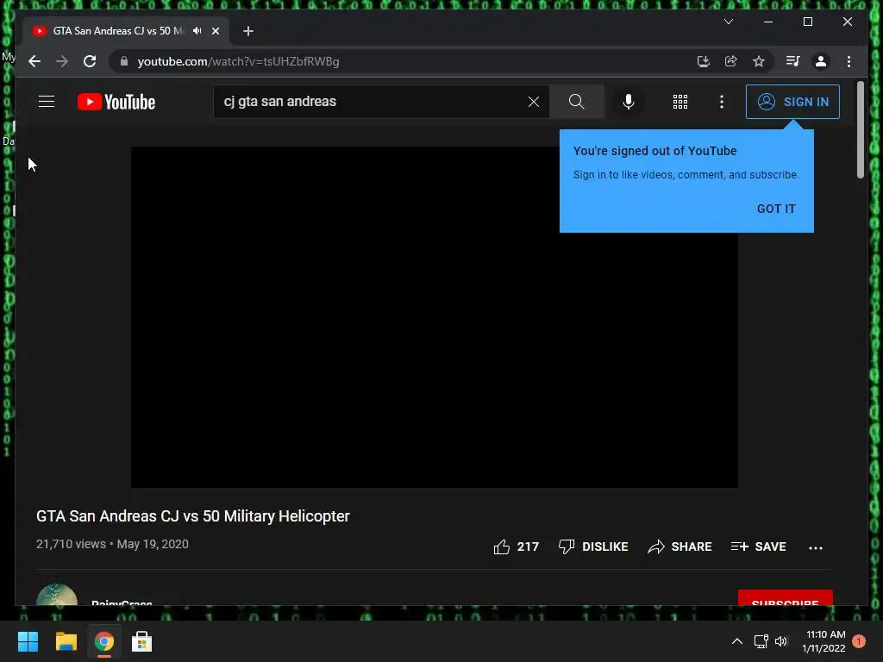Open the YouTube hamburger guide menu
Viewport: 883px width, 662px height.
pyautogui.click(x=47, y=102)
